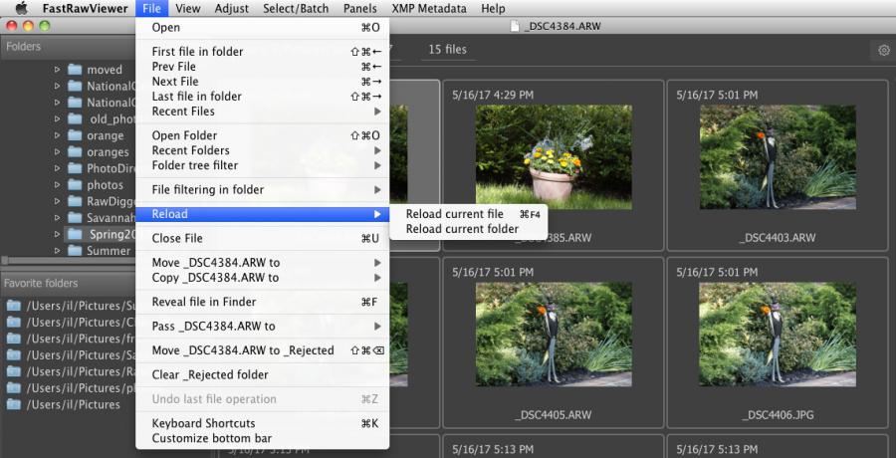Expand the oranges folder disclosure triangle

(57, 152)
